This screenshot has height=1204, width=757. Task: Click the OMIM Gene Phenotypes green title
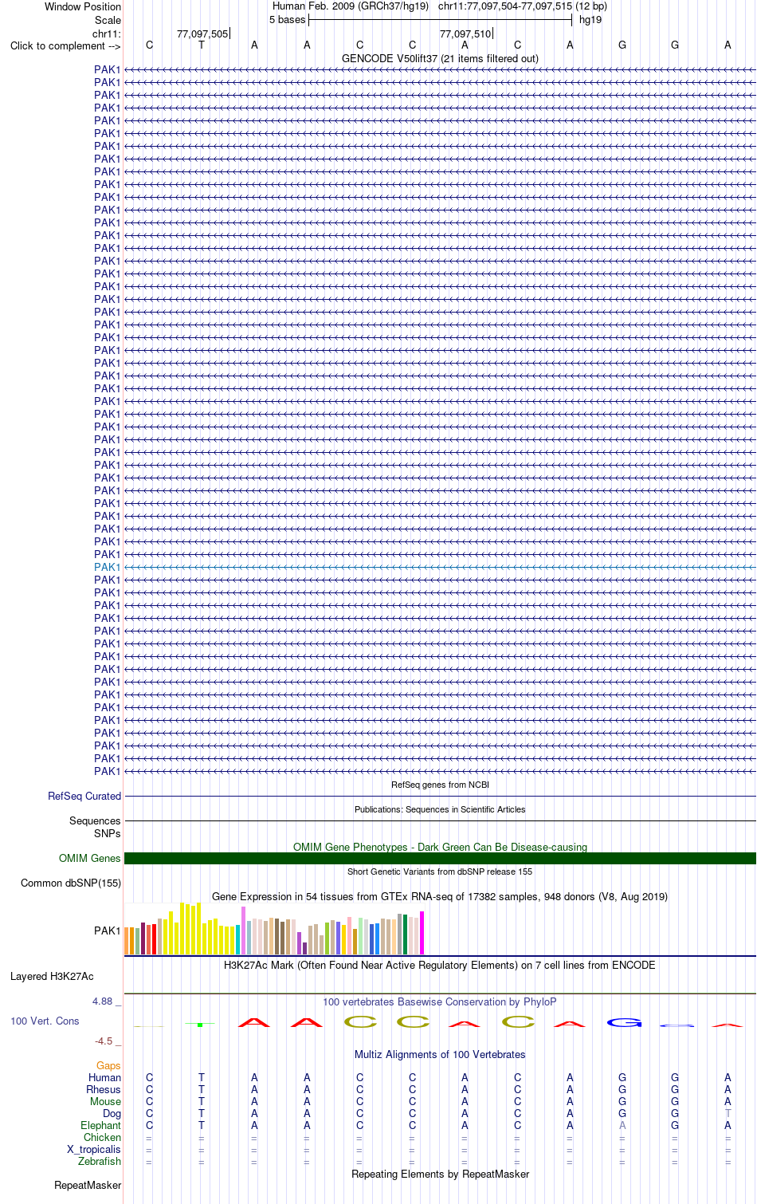440,847
